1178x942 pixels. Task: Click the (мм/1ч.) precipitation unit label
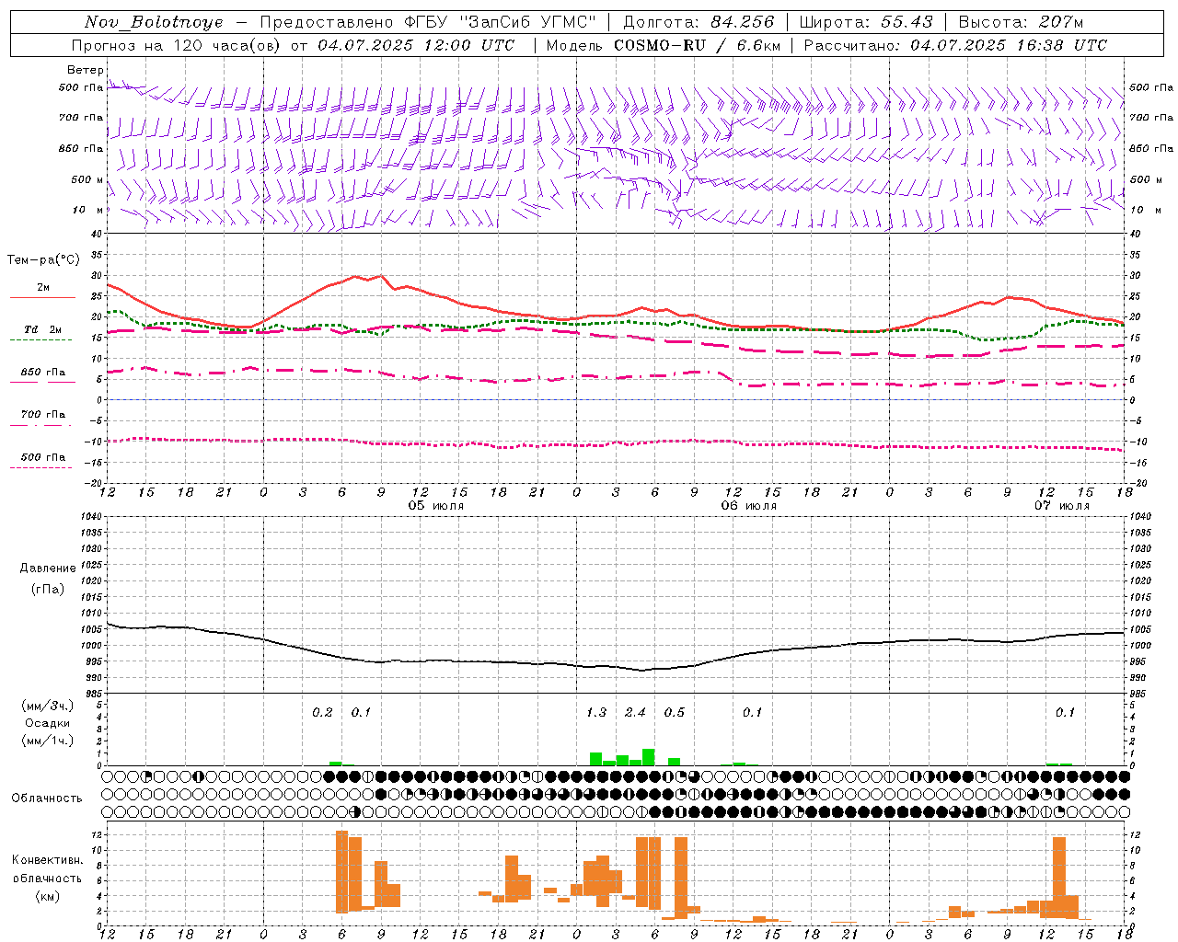47,741
